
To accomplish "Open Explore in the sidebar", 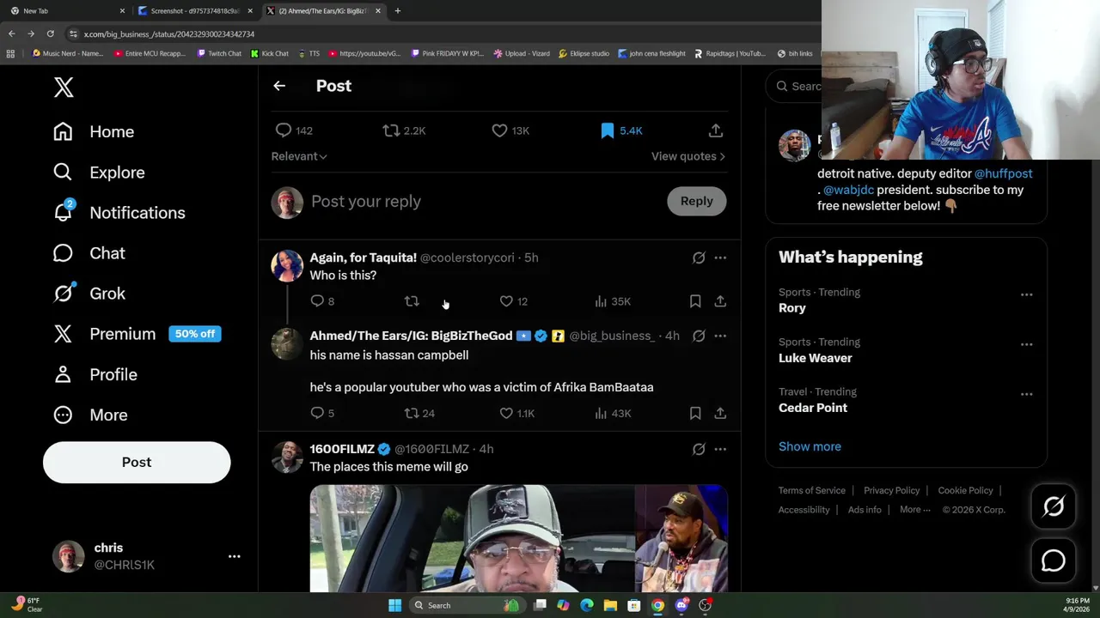I will pyautogui.click(x=117, y=173).
